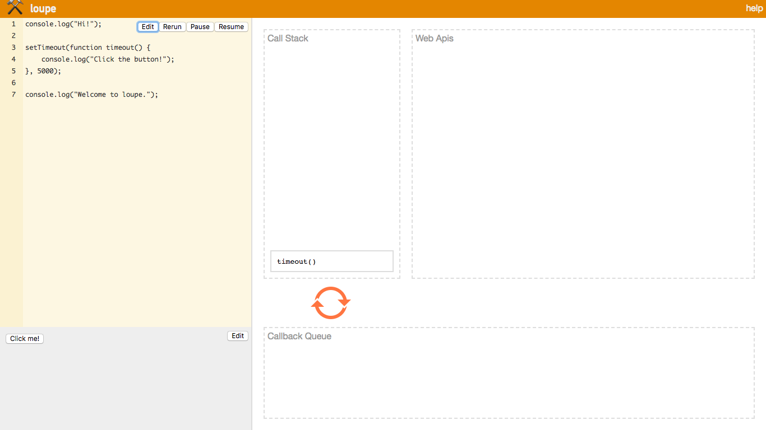
Task: Click Edit next to the Click me! button
Action: click(x=237, y=335)
